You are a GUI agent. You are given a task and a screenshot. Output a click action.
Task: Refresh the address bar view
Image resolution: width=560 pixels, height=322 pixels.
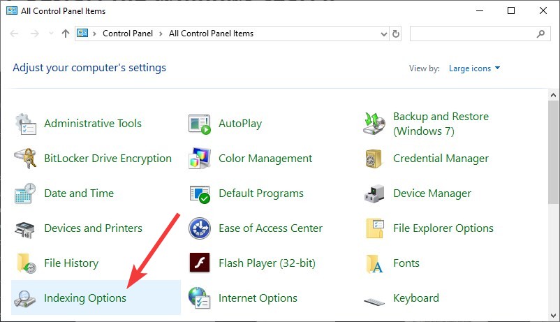pyautogui.click(x=396, y=34)
